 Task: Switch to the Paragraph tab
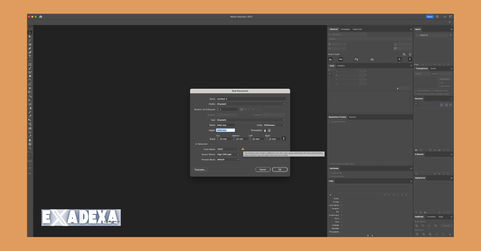pos(346,29)
